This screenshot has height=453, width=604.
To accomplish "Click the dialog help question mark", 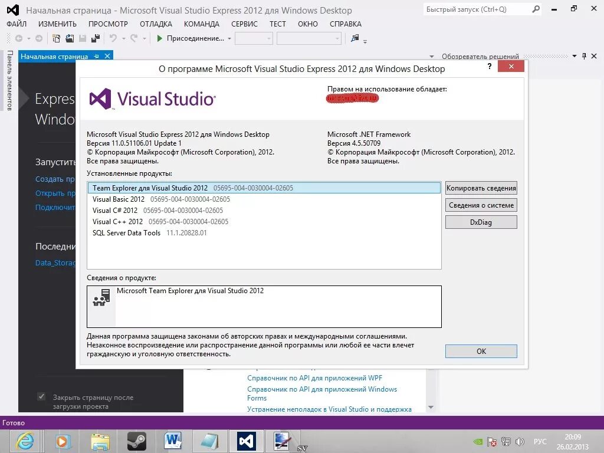I will tap(489, 66).
